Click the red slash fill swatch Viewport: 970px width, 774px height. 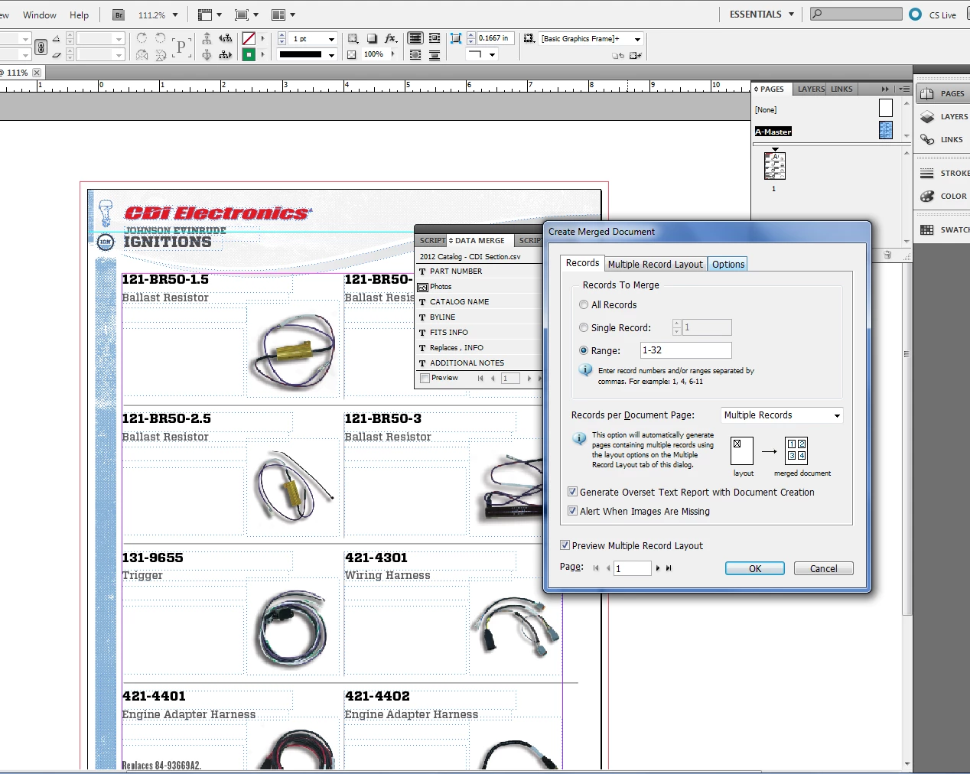(249, 38)
